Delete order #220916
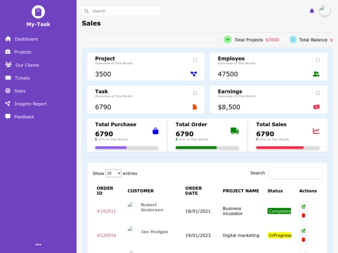Viewport: 338px width, 253px height. pyautogui.click(x=304, y=240)
